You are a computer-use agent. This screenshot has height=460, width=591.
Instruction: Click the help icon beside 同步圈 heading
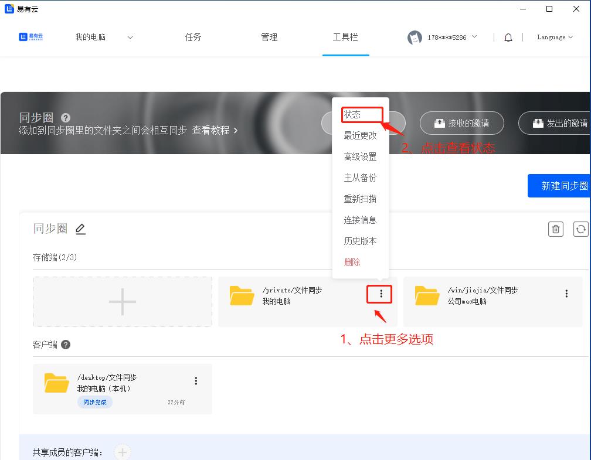(x=66, y=118)
